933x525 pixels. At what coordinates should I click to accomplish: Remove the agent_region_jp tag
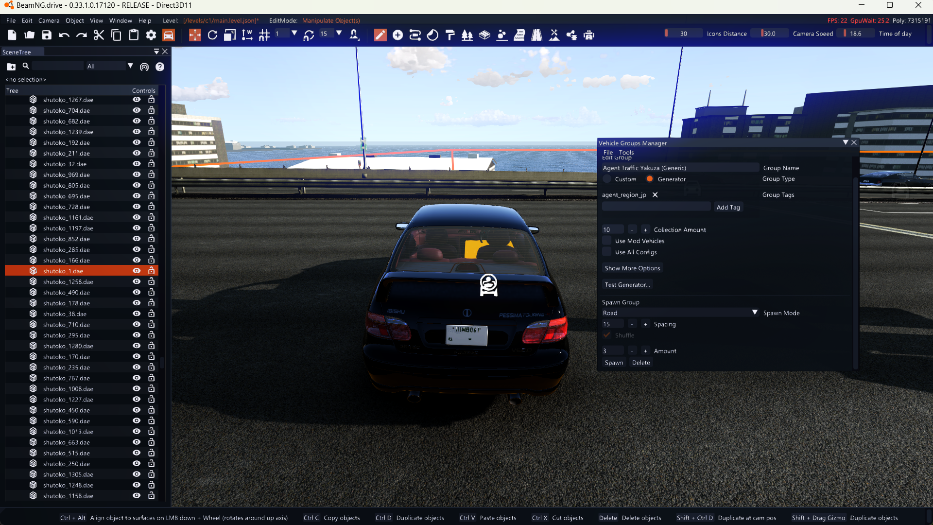pos(655,195)
